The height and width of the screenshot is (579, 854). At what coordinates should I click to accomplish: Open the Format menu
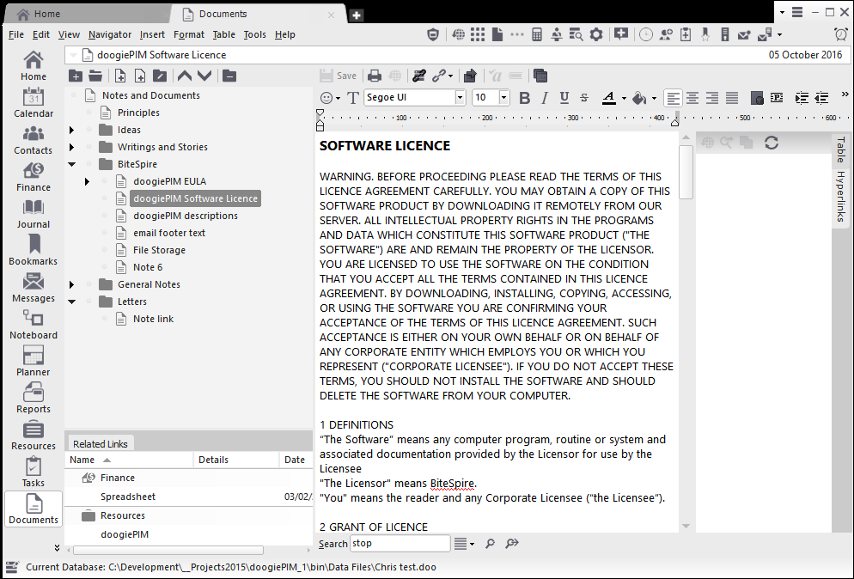pyautogui.click(x=188, y=34)
